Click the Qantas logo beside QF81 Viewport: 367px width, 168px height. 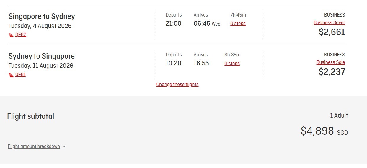point(11,75)
